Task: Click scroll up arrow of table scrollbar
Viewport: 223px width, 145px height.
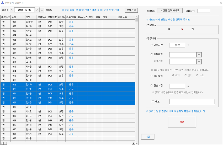Action: (x=137, y=17)
